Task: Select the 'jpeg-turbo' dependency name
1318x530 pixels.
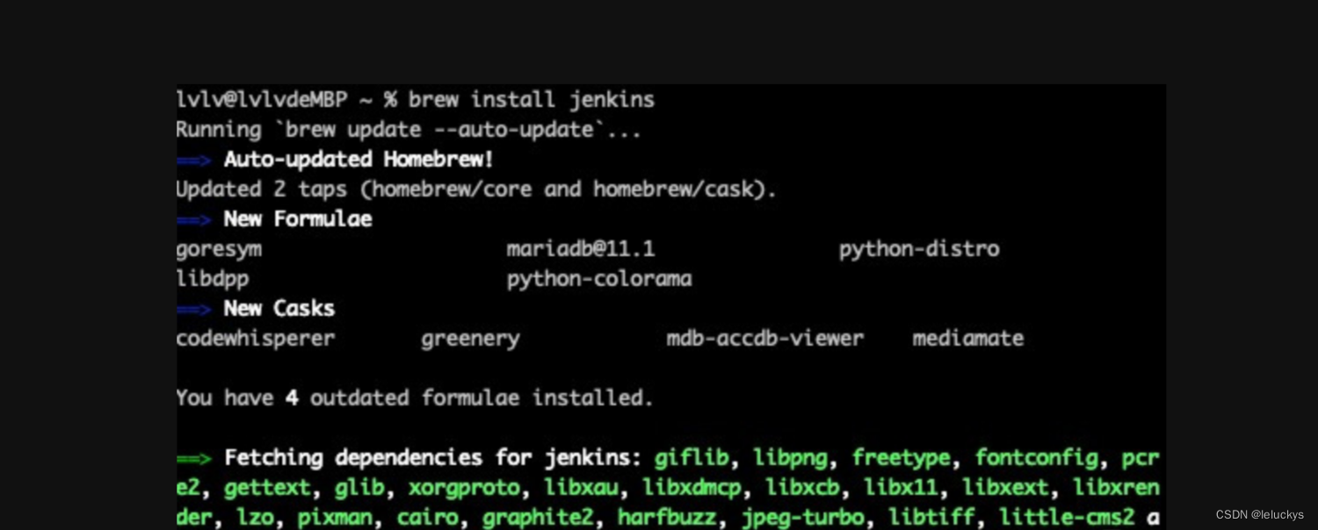Action: tap(802, 519)
